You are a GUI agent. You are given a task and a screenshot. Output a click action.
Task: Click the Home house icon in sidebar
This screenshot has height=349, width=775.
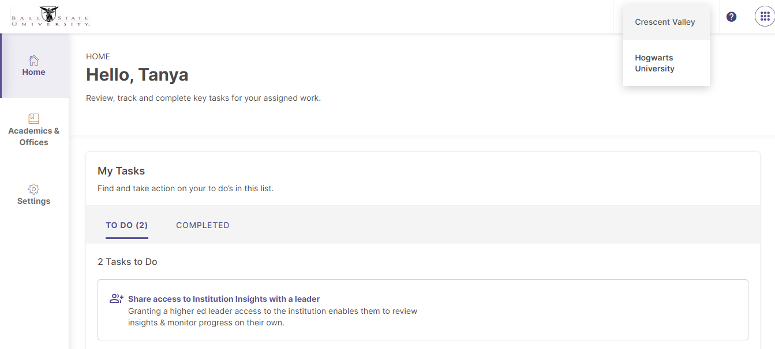coord(34,60)
